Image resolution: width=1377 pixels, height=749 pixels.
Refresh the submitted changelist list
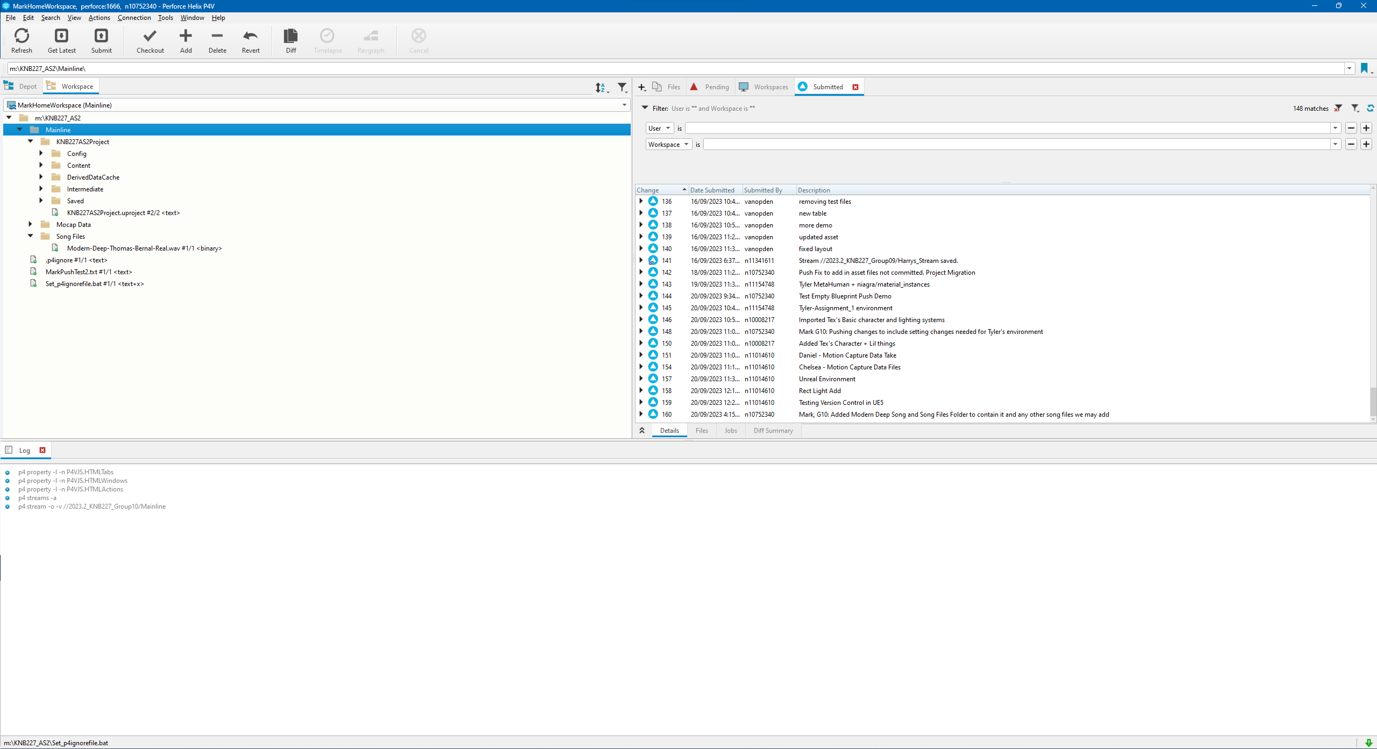tap(1371, 109)
